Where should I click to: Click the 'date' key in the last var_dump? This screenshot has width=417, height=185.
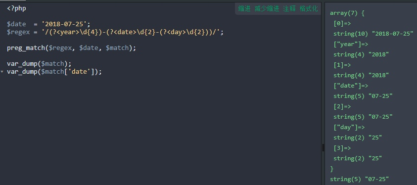(80, 72)
